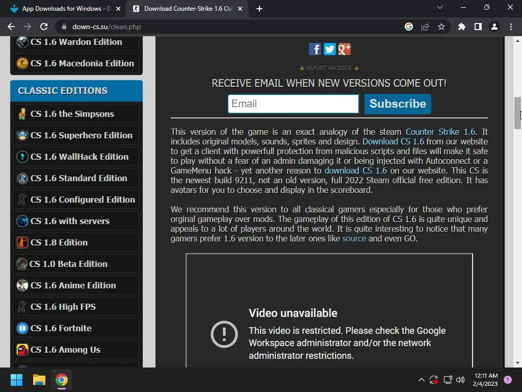Screen dimensions: 522x392
Task: Click the share page icon in address bar
Action: 425,27
